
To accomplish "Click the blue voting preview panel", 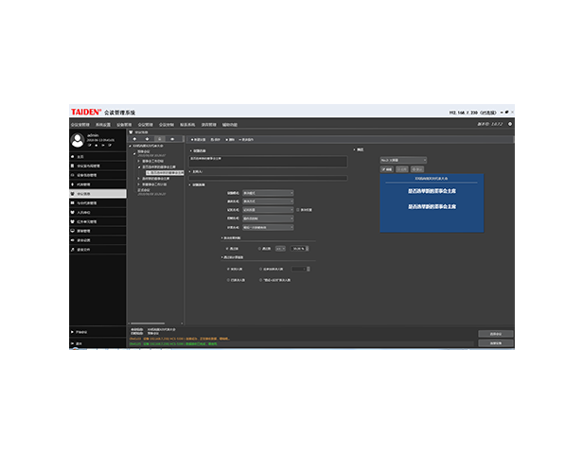I will [432, 202].
